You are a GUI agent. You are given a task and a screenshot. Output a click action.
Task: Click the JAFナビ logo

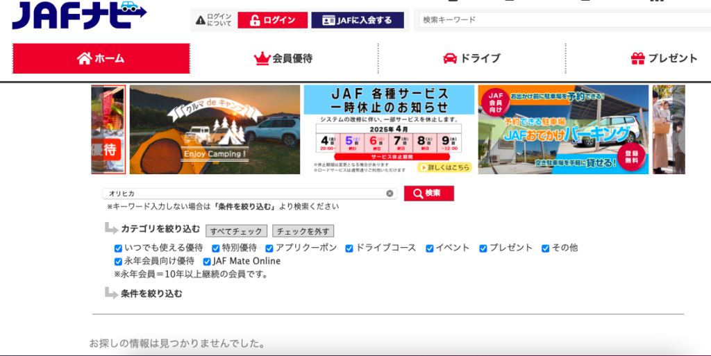79,15
